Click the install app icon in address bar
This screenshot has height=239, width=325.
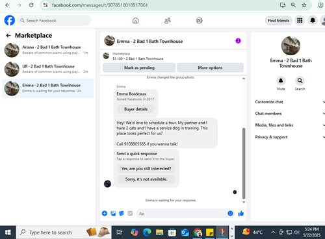[283, 5]
